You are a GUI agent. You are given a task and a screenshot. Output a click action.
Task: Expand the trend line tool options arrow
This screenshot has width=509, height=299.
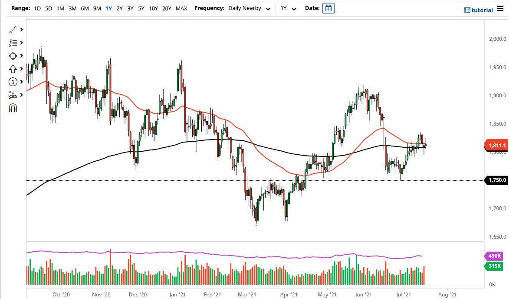pos(21,30)
